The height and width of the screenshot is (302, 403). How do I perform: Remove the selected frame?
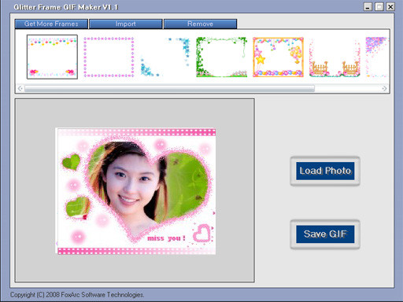pos(200,24)
